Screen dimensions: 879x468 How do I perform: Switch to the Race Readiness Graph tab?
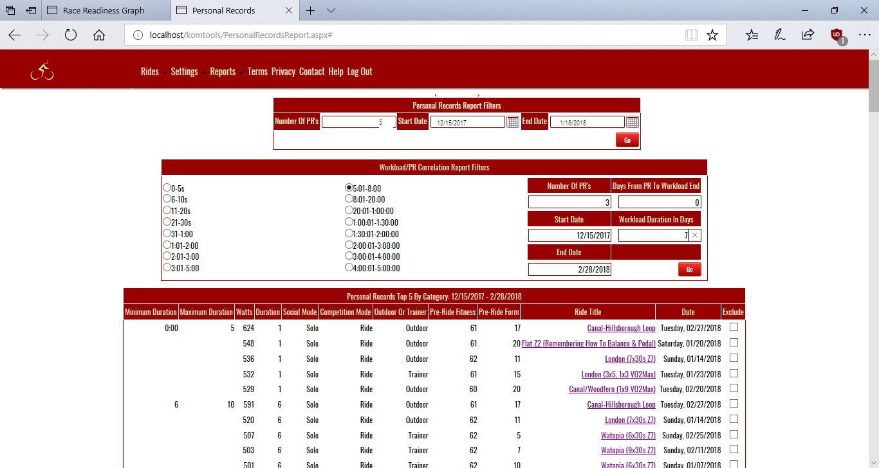[104, 10]
